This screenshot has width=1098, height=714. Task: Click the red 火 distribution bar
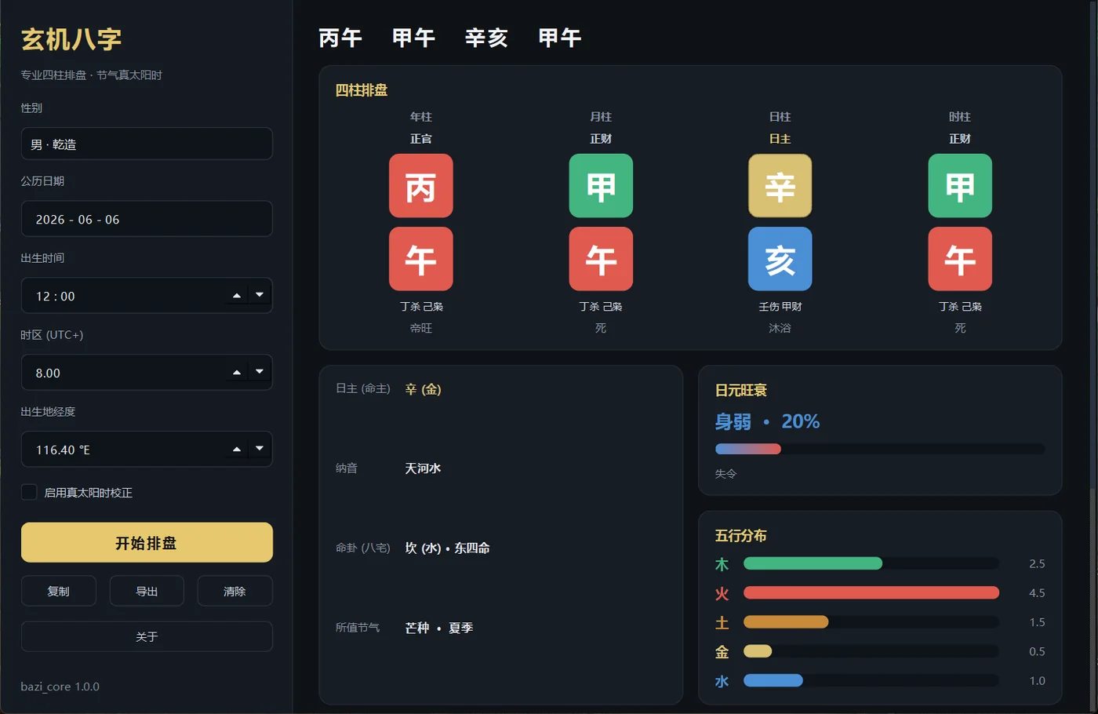click(871, 592)
